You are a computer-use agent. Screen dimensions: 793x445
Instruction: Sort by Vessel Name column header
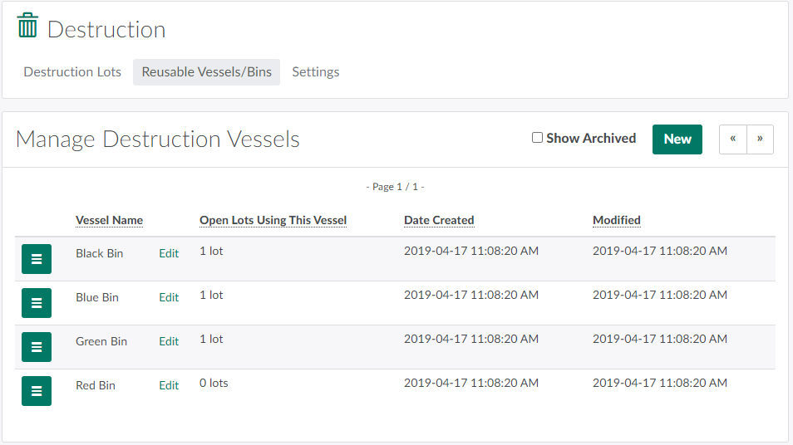109,221
